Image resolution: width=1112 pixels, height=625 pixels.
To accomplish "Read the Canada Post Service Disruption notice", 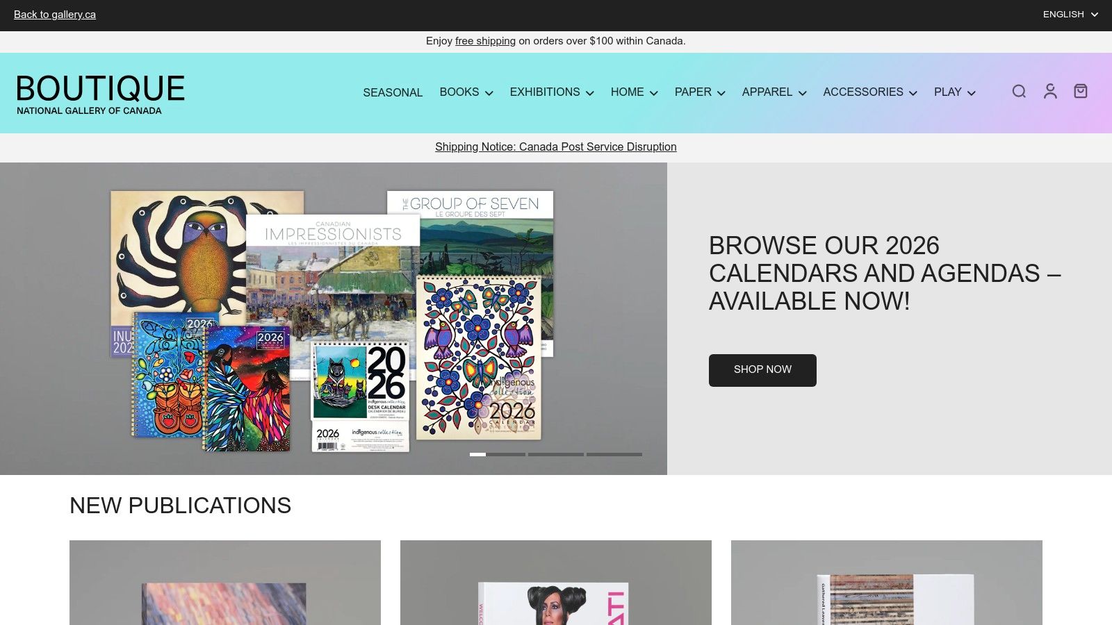I will coord(556,147).
